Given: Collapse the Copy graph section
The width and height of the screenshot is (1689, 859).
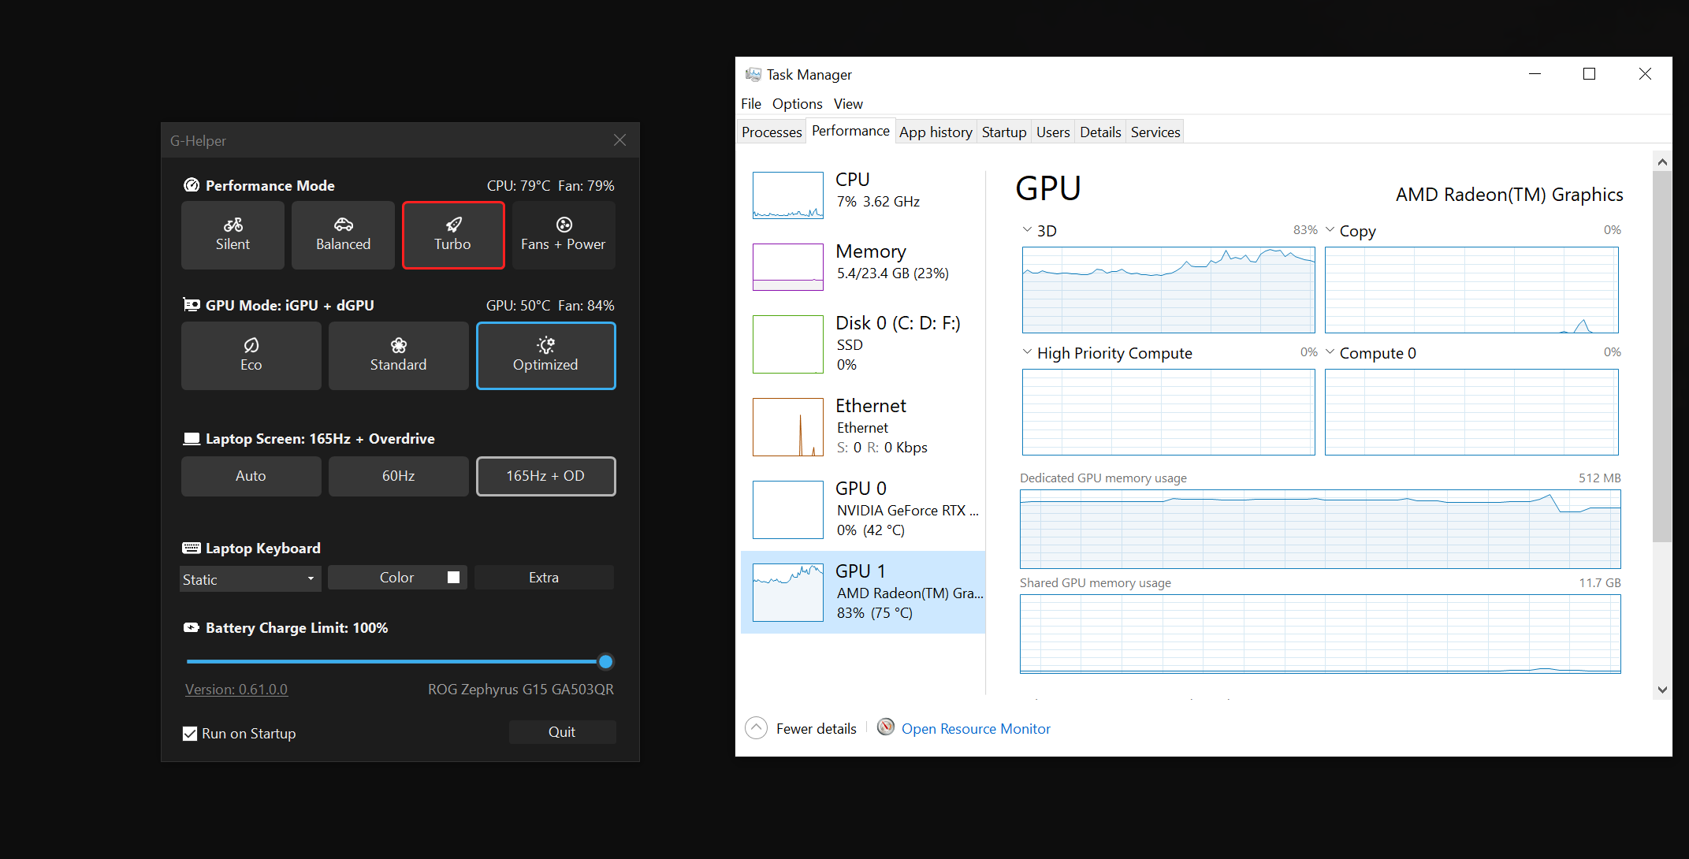Looking at the screenshot, I should tap(1330, 229).
